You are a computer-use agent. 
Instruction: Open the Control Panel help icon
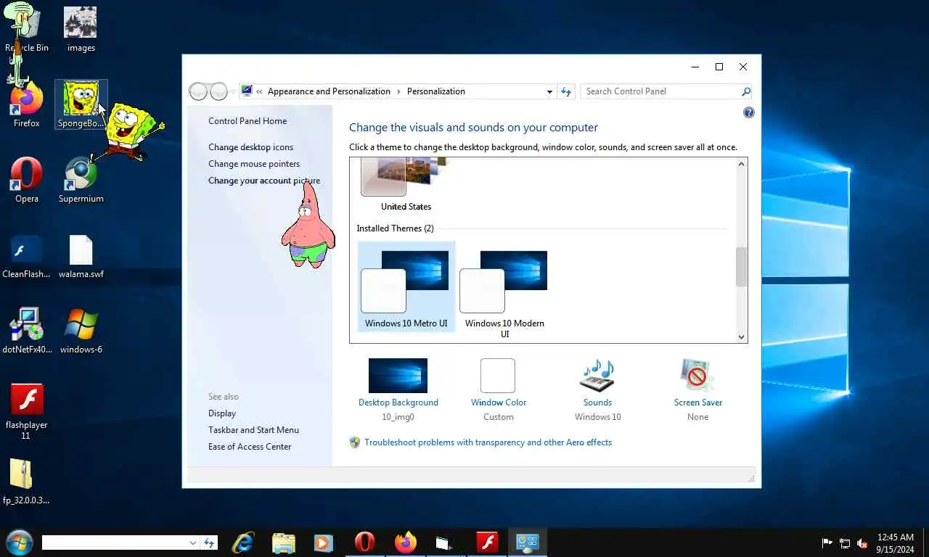pos(749,112)
